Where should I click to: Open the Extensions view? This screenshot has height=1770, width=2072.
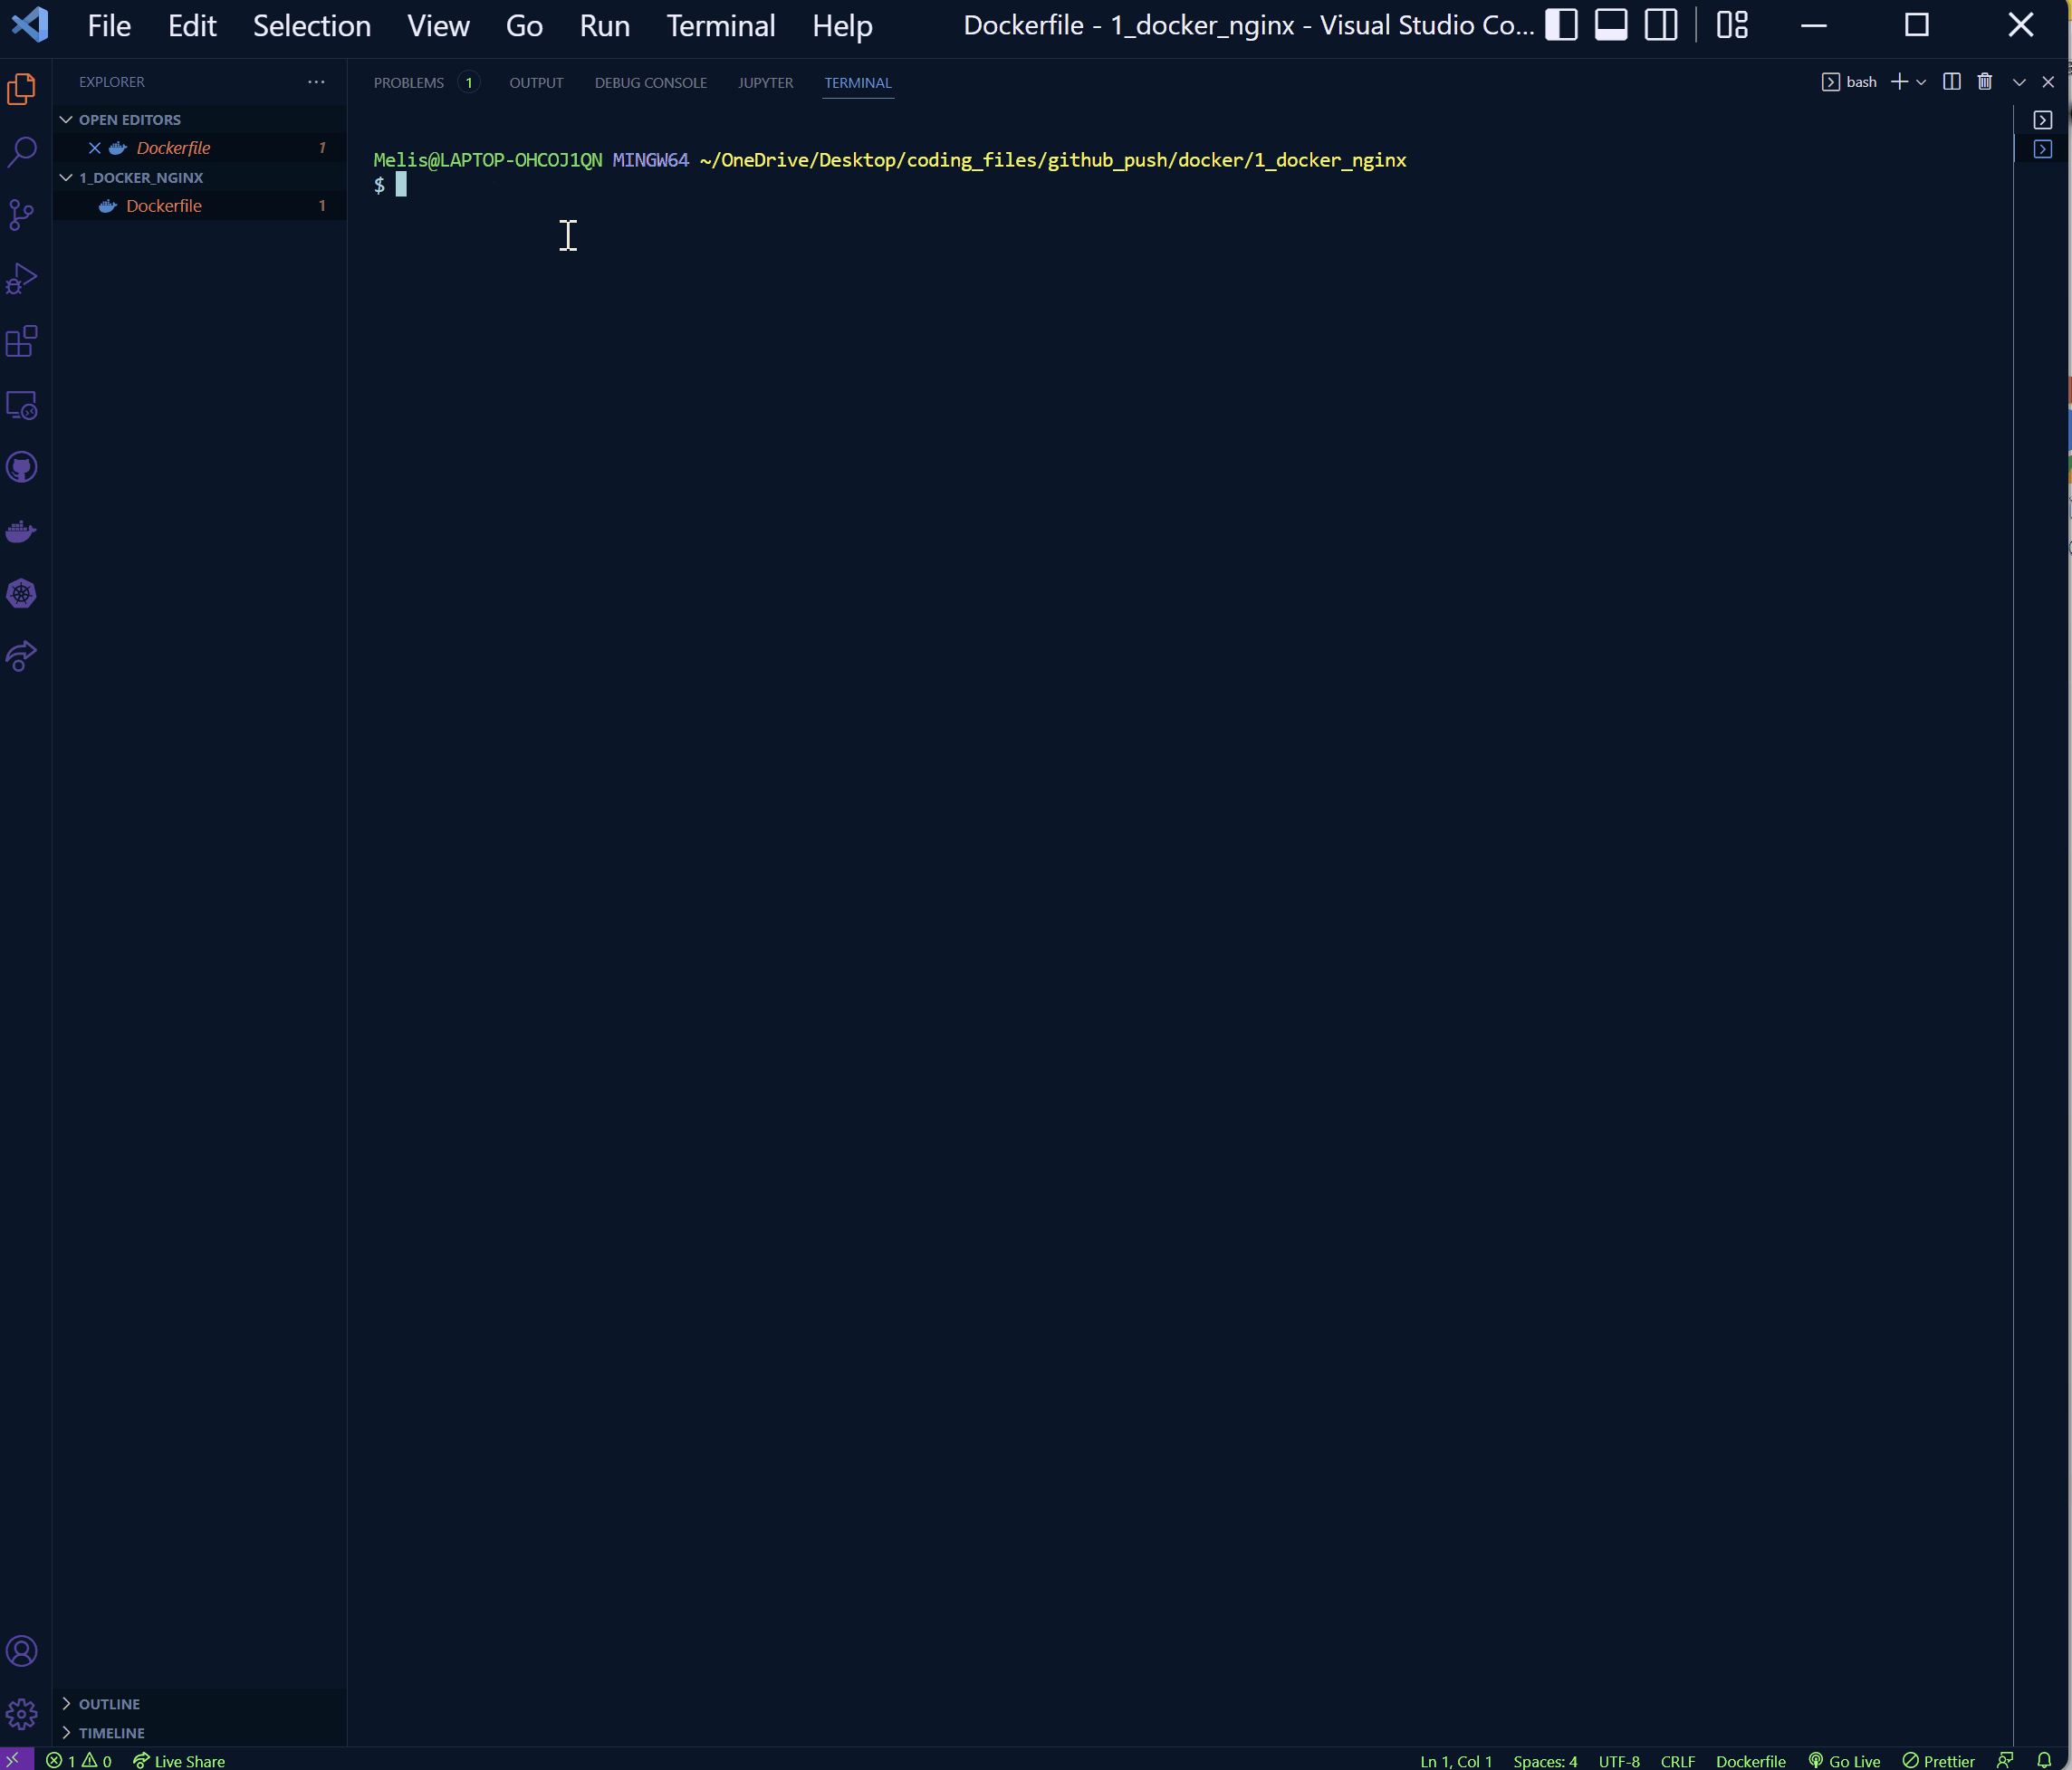pyautogui.click(x=22, y=341)
